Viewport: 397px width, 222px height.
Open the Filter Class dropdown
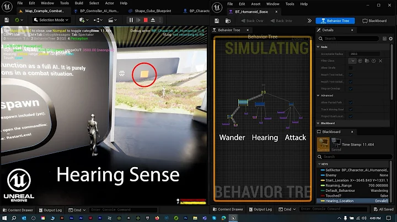click(x=352, y=61)
